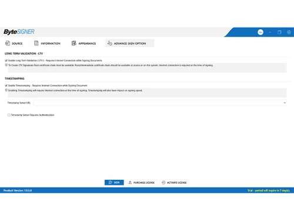Click the blue Sign button
Image resolution: width=294 pixels, height=221 pixels.
(x=114, y=183)
